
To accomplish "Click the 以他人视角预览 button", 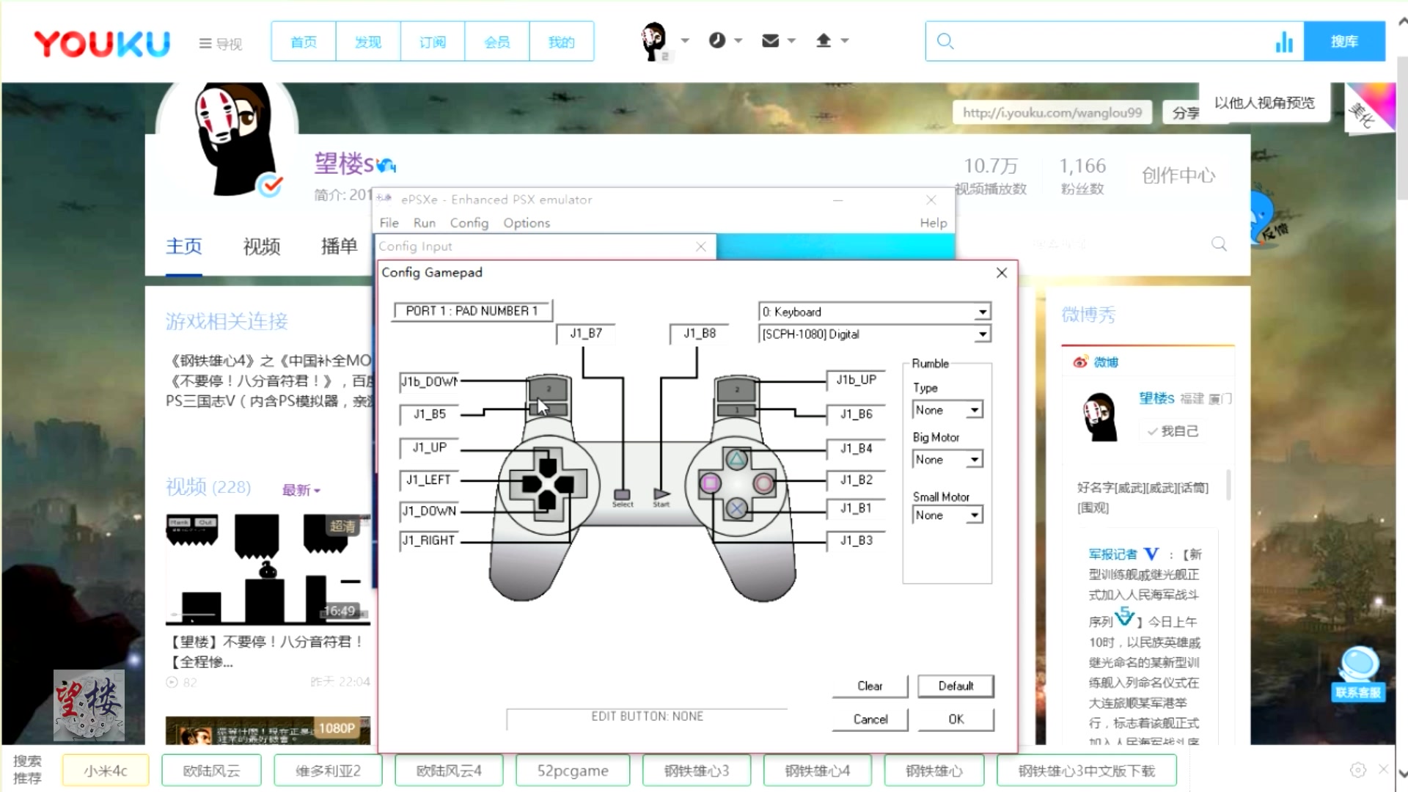I will [1264, 103].
